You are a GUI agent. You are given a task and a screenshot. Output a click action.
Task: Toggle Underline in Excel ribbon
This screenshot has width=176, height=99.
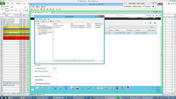tap(16, 10)
